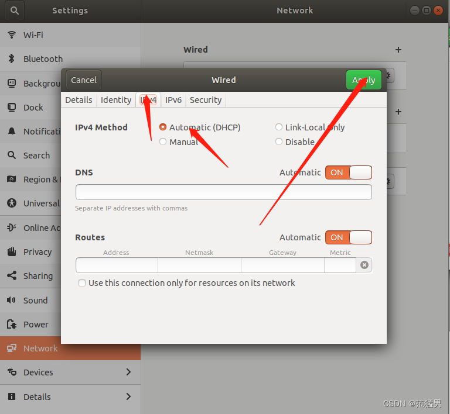Open the Wi-Fi settings label
This screenshot has height=414, width=450.
tap(33, 35)
